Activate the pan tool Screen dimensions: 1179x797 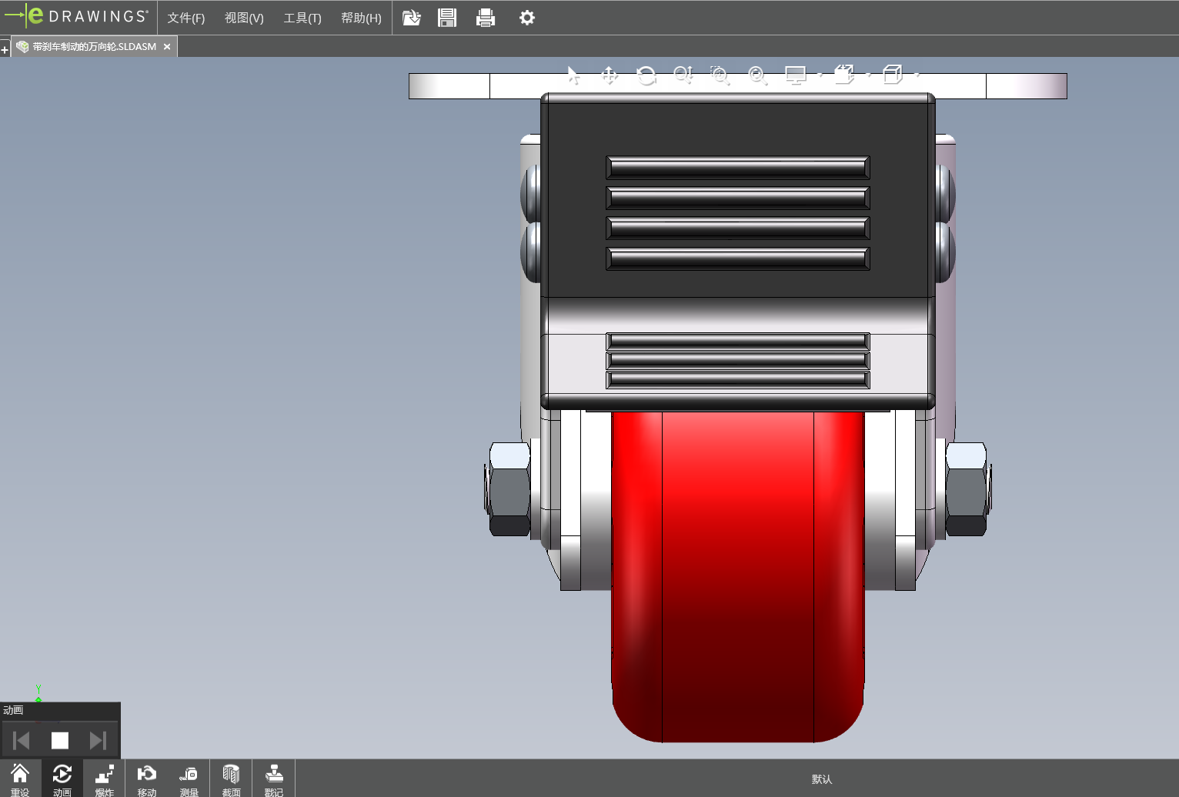(610, 75)
